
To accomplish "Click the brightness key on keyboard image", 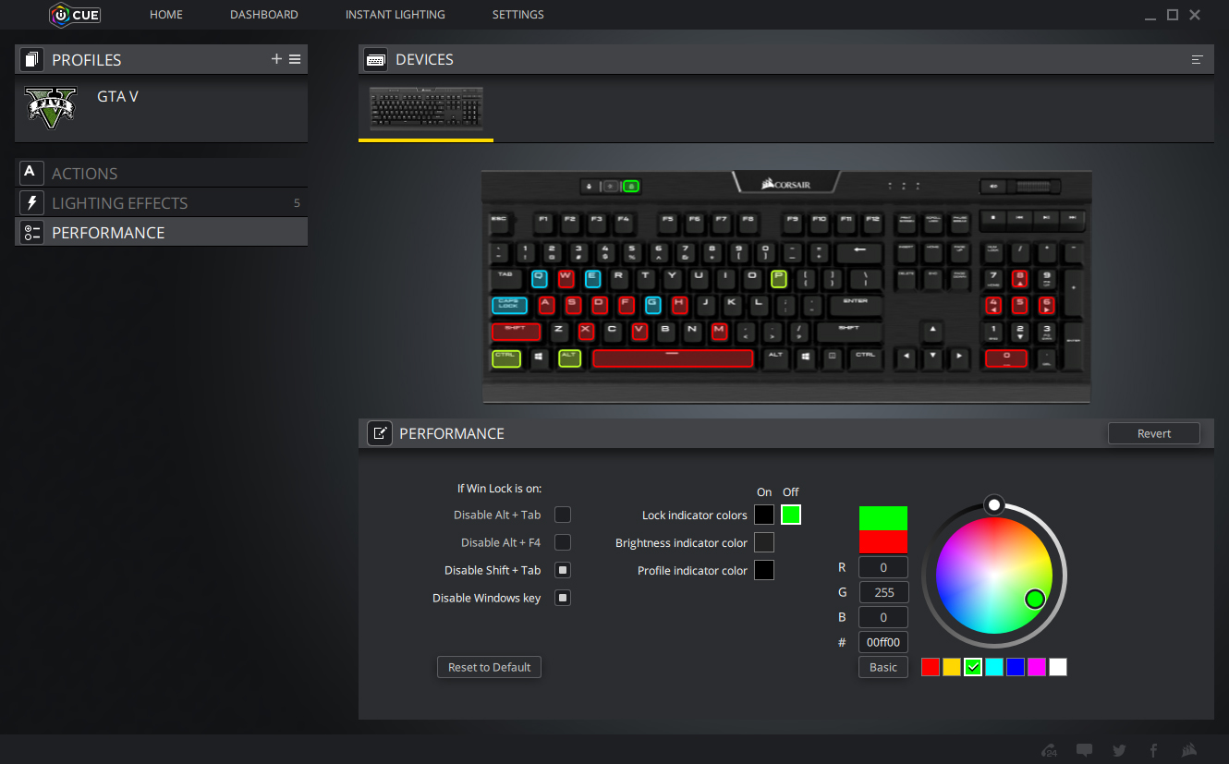I will [611, 186].
